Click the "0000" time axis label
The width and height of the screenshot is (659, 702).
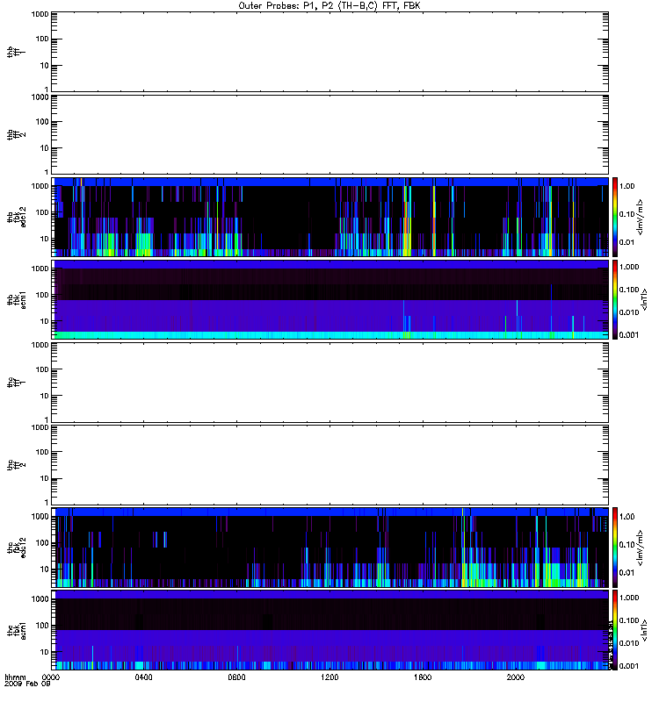[51, 677]
